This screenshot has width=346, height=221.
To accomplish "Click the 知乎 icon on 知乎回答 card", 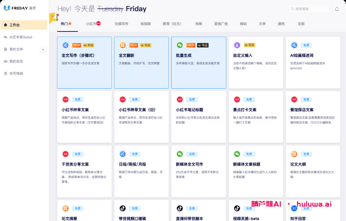I will coord(294,209).
